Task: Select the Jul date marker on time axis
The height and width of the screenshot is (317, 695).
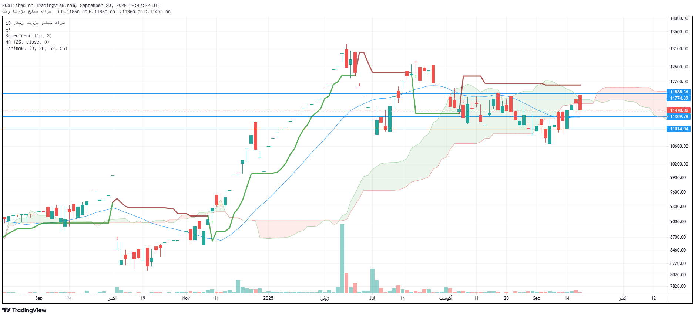Action: tap(372, 298)
